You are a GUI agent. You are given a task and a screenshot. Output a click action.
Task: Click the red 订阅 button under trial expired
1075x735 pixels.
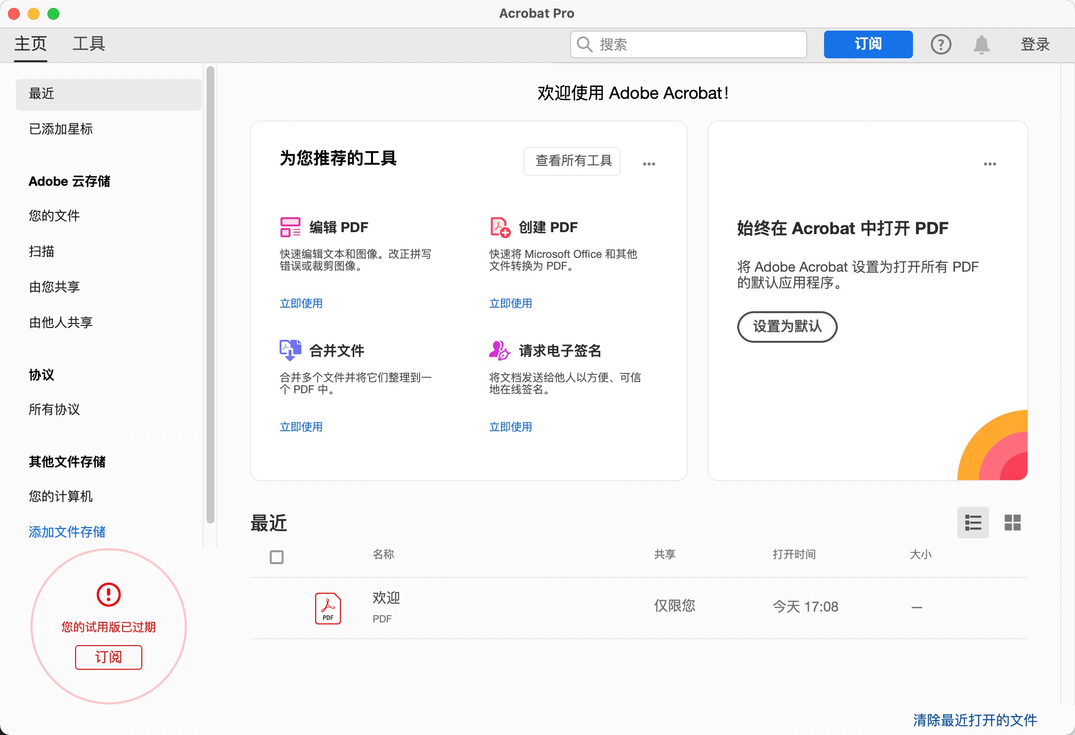coord(109,657)
